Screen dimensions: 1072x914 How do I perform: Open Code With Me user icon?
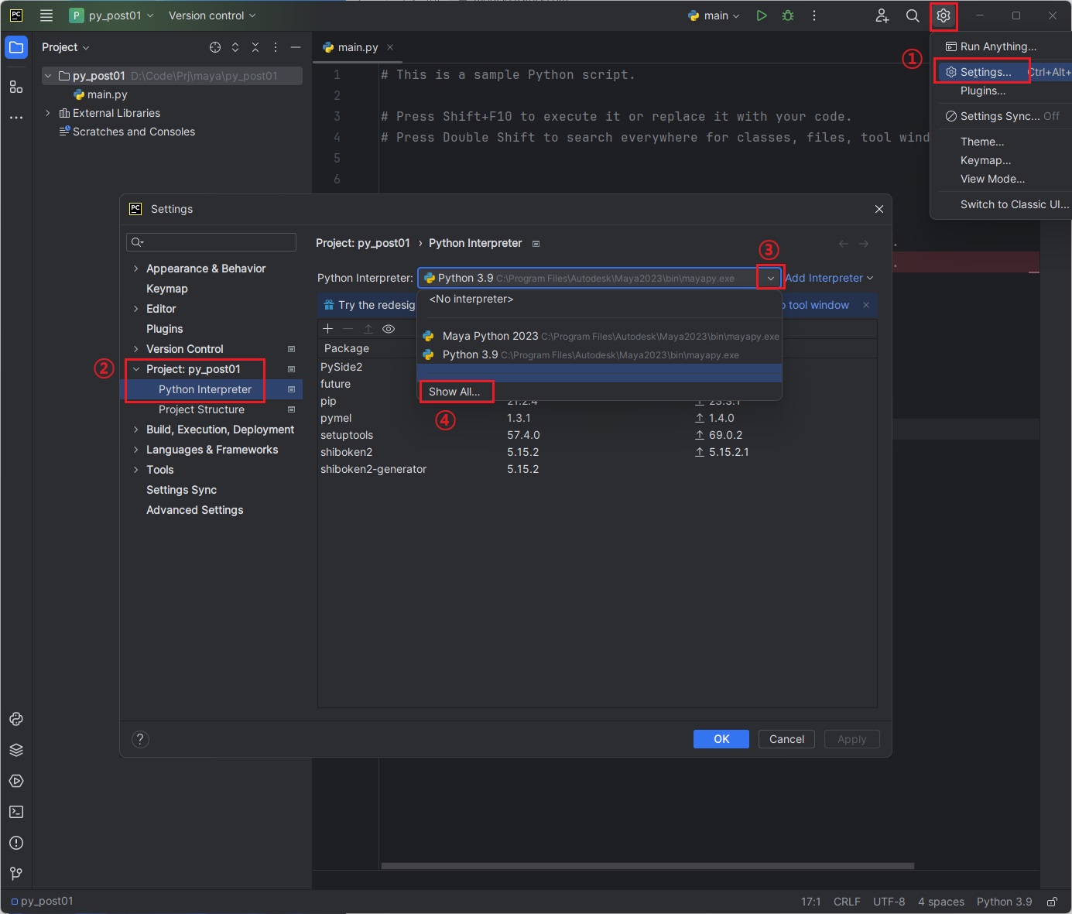(x=882, y=15)
